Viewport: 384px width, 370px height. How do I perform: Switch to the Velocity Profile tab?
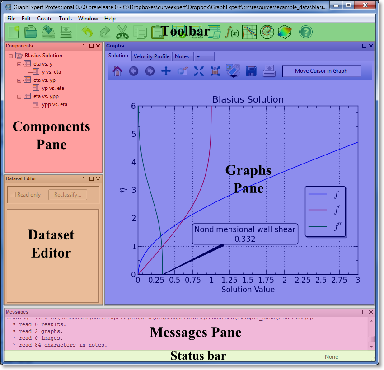tap(152, 56)
